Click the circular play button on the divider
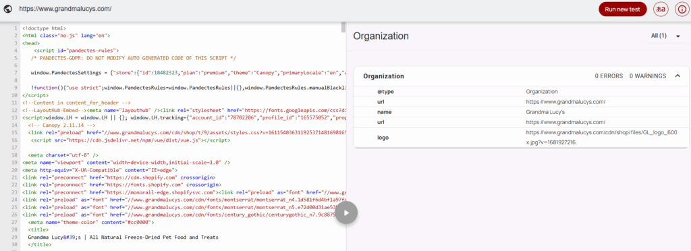The height and width of the screenshot is (251, 691). click(346, 213)
